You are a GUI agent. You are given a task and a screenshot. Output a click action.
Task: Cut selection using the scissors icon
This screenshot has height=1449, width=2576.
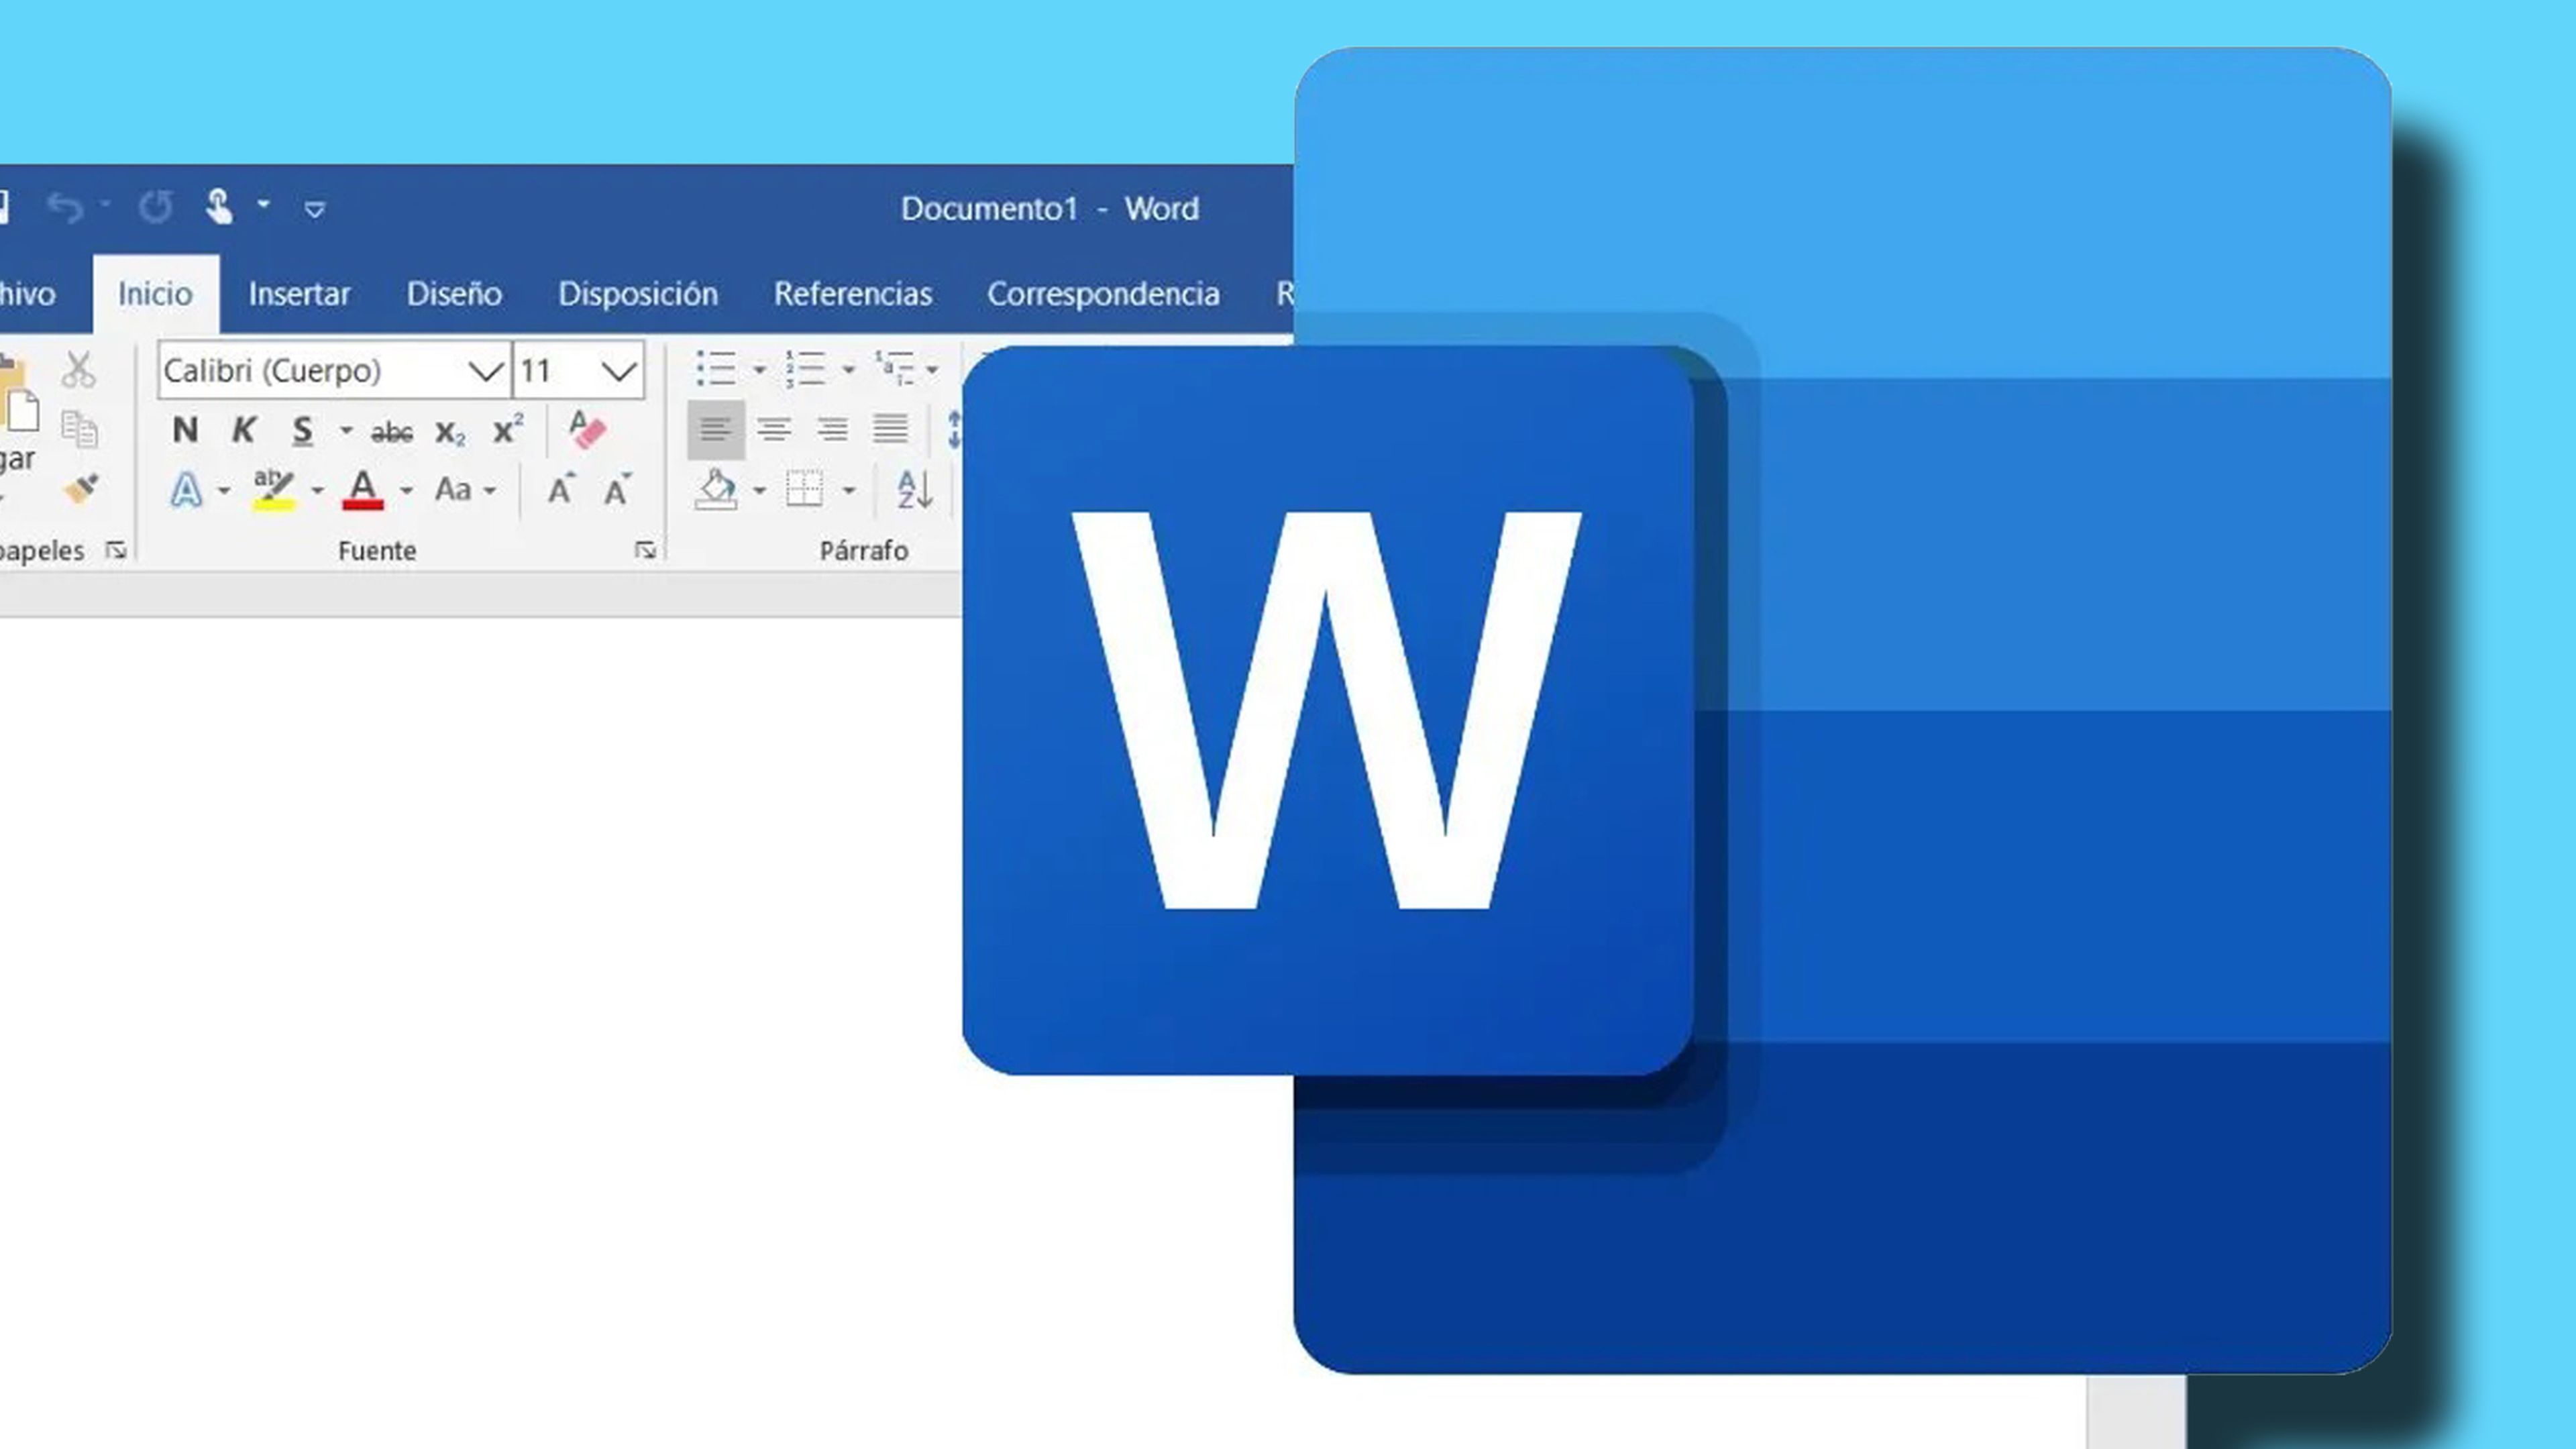click(x=79, y=368)
